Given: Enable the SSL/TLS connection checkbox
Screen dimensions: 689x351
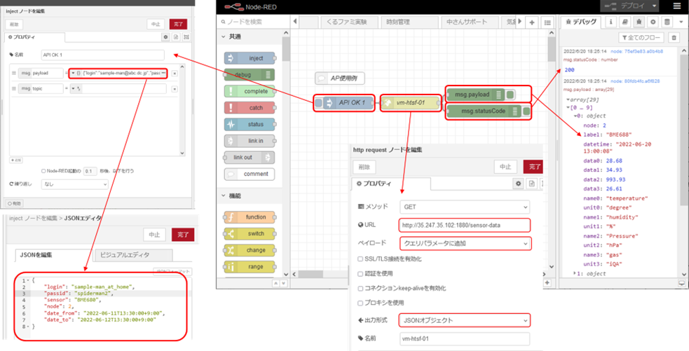Looking at the screenshot, I should [x=360, y=259].
